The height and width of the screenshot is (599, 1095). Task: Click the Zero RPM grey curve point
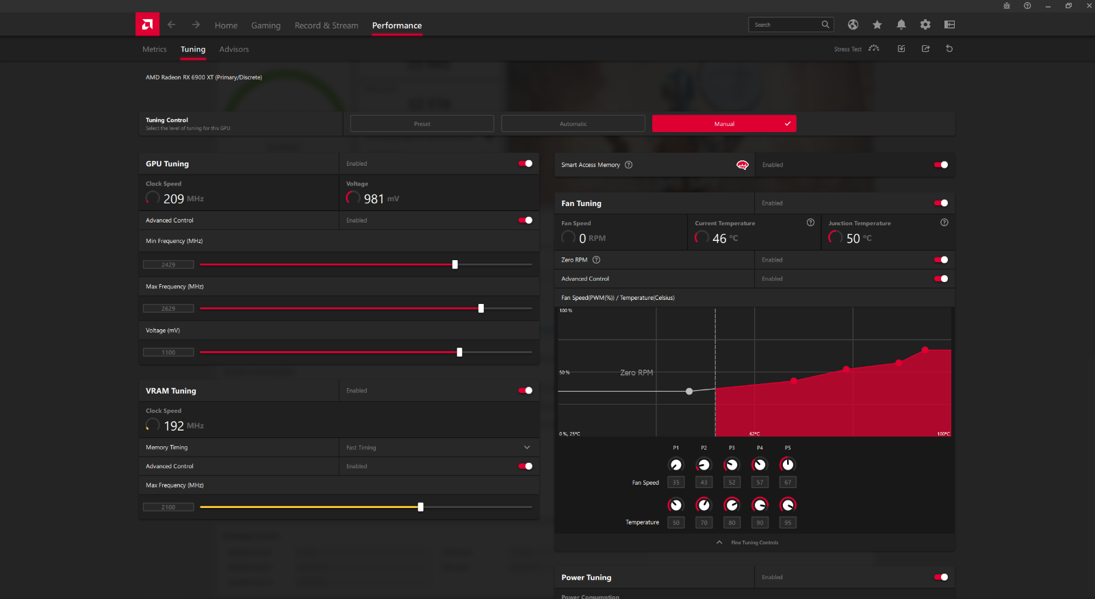[689, 392]
